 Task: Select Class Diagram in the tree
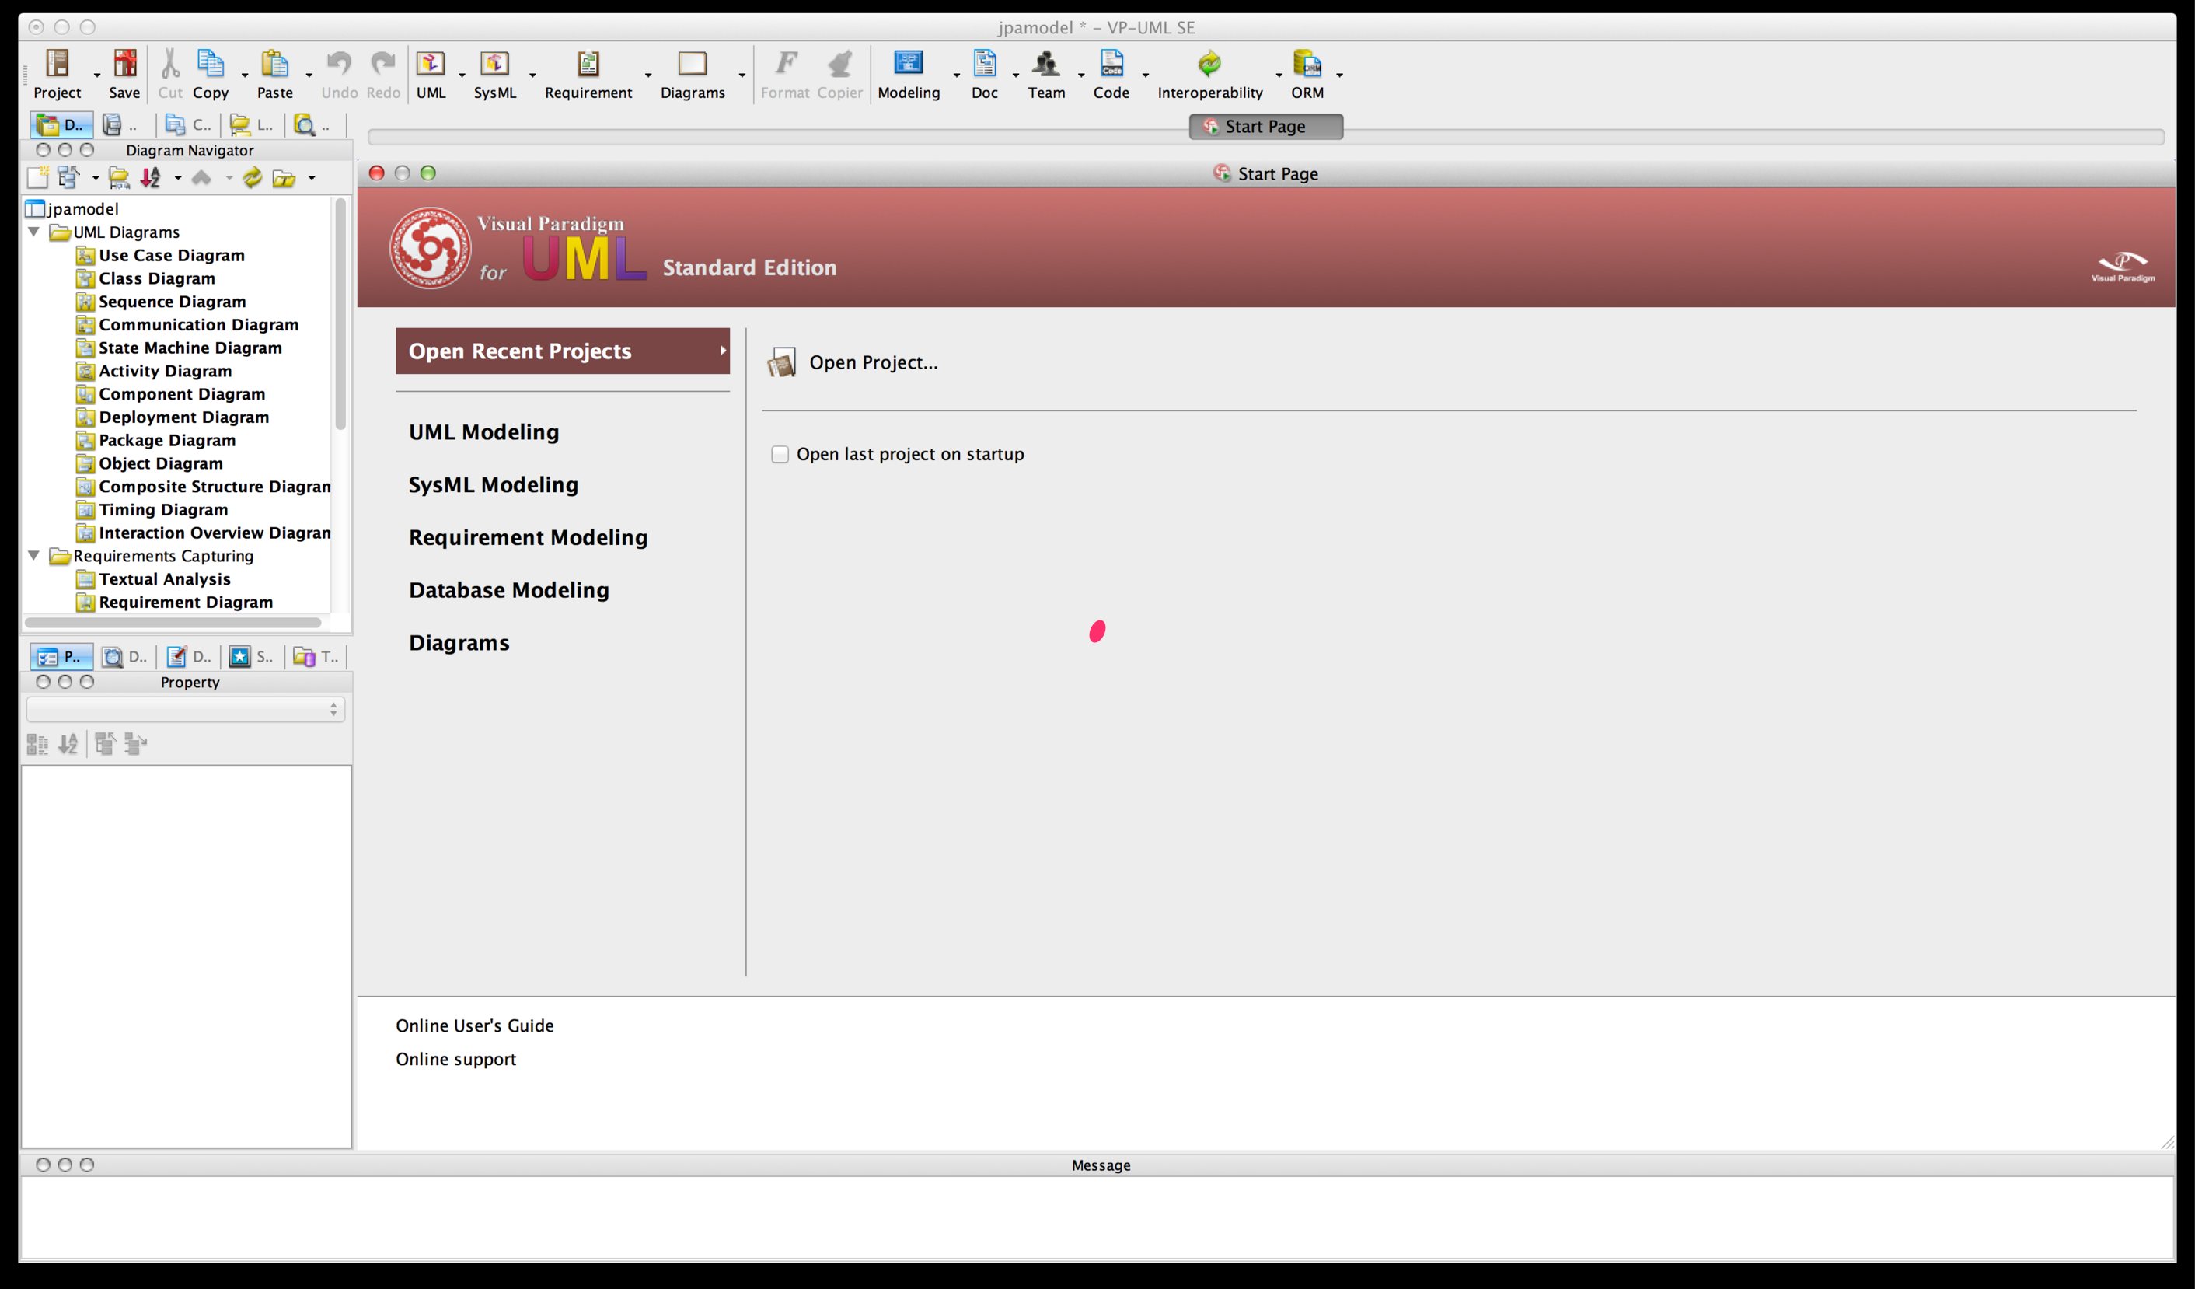coord(157,278)
